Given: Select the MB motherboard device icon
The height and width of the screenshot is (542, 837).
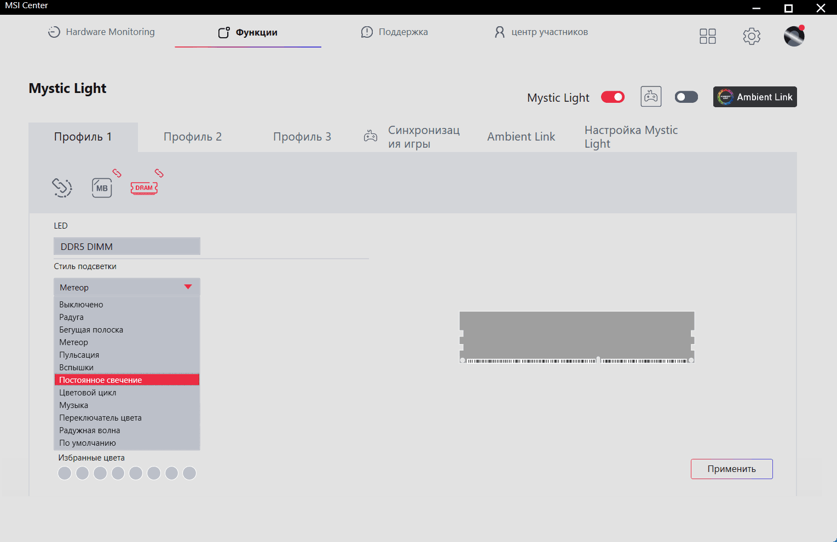Looking at the screenshot, I should (102, 188).
